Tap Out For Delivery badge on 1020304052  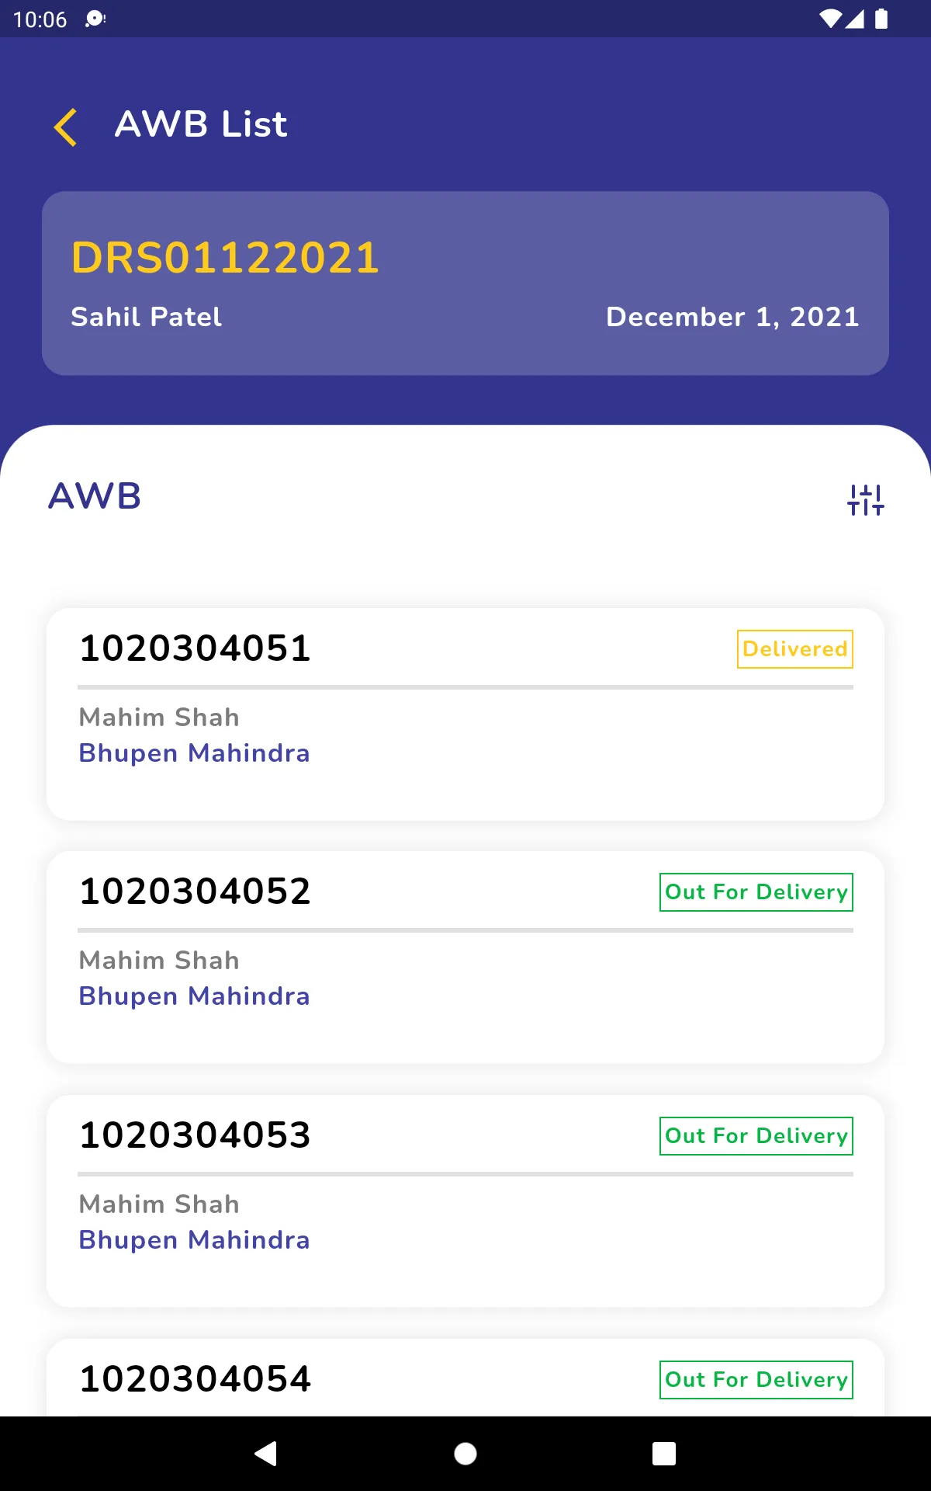coord(756,891)
